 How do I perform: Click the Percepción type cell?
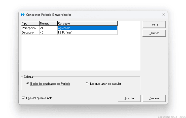click(30, 28)
